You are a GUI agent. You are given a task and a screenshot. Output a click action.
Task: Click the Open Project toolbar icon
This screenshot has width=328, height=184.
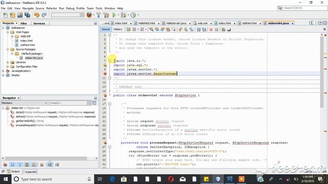[x=20, y=15]
